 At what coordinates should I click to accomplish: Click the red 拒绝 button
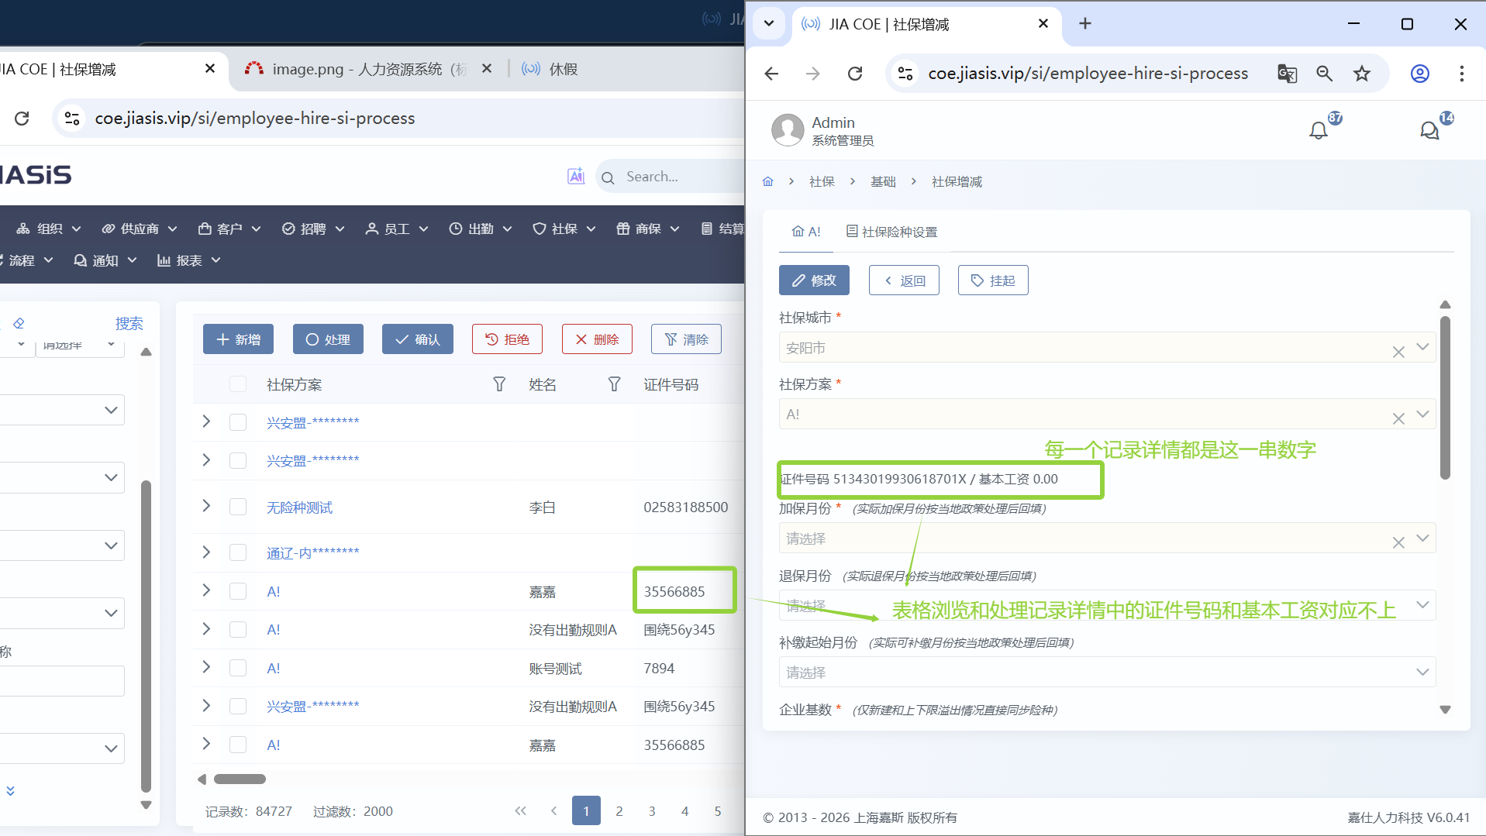pyautogui.click(x=507, y=339)
